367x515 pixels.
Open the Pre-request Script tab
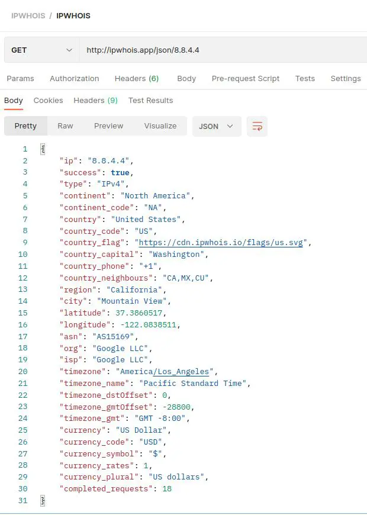click(x=246, y=78)
